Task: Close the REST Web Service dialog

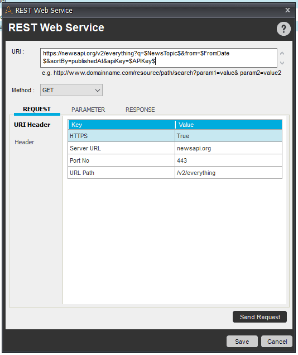Action: pyautogui.click(x=287, y=10)
